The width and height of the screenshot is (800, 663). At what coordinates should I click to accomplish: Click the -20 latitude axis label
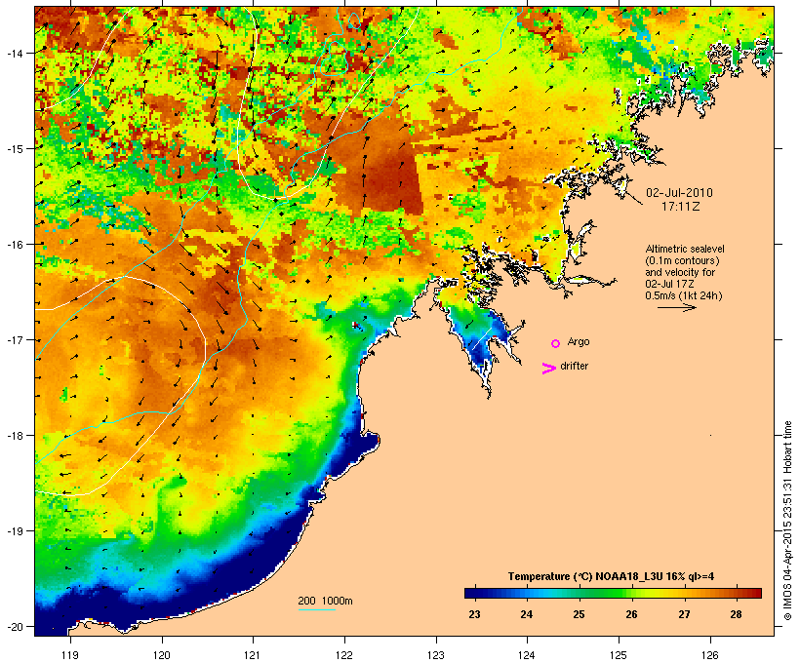tap(14, 627)
